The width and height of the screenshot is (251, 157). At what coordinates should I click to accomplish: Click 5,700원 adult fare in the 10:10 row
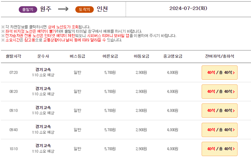coord(110,149)
